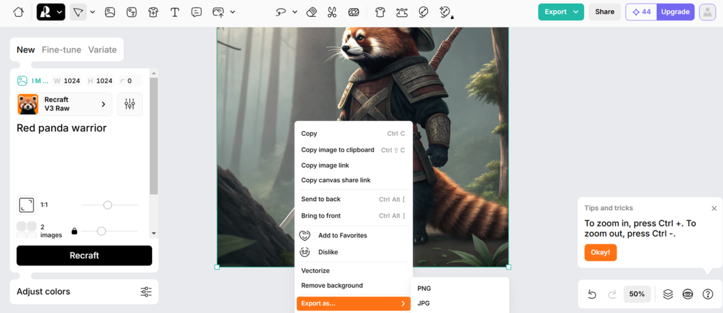Click the lock icon next to images slider
723x313 pixels.
(x=74, y=231)
